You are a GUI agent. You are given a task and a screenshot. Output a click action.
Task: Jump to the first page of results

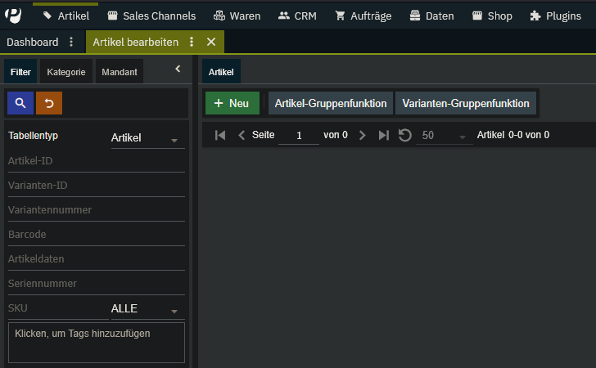pos(220,135)
